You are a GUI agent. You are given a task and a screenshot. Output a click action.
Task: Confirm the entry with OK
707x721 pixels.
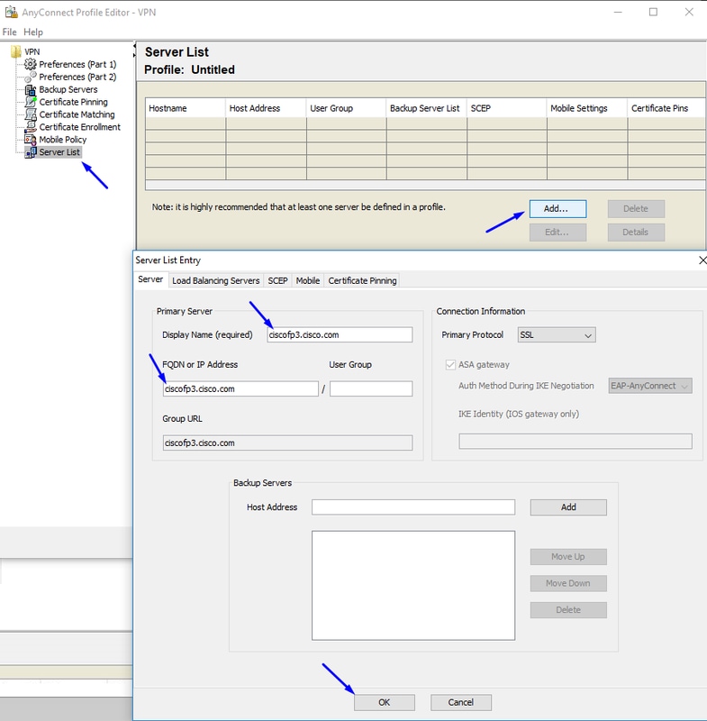click(385, 703)
